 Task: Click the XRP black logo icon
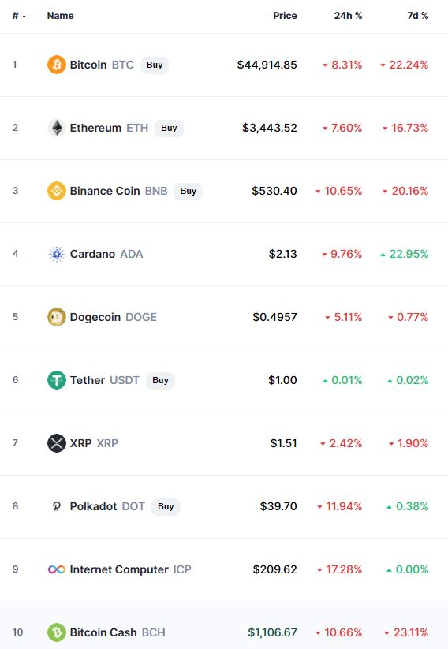coord(57,443)
